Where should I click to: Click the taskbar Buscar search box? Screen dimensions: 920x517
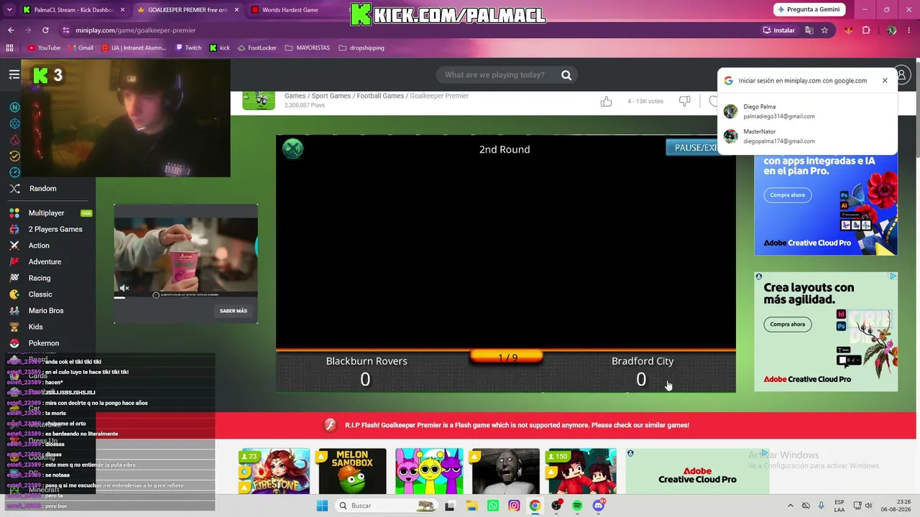click(x=387, y=506)
